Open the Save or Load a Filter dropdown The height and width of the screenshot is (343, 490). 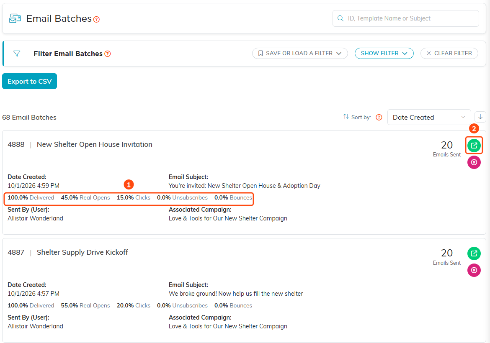click(300, 54)
